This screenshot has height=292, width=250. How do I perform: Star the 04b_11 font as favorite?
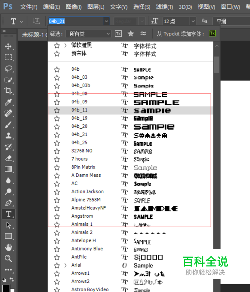tap(57, 110)
